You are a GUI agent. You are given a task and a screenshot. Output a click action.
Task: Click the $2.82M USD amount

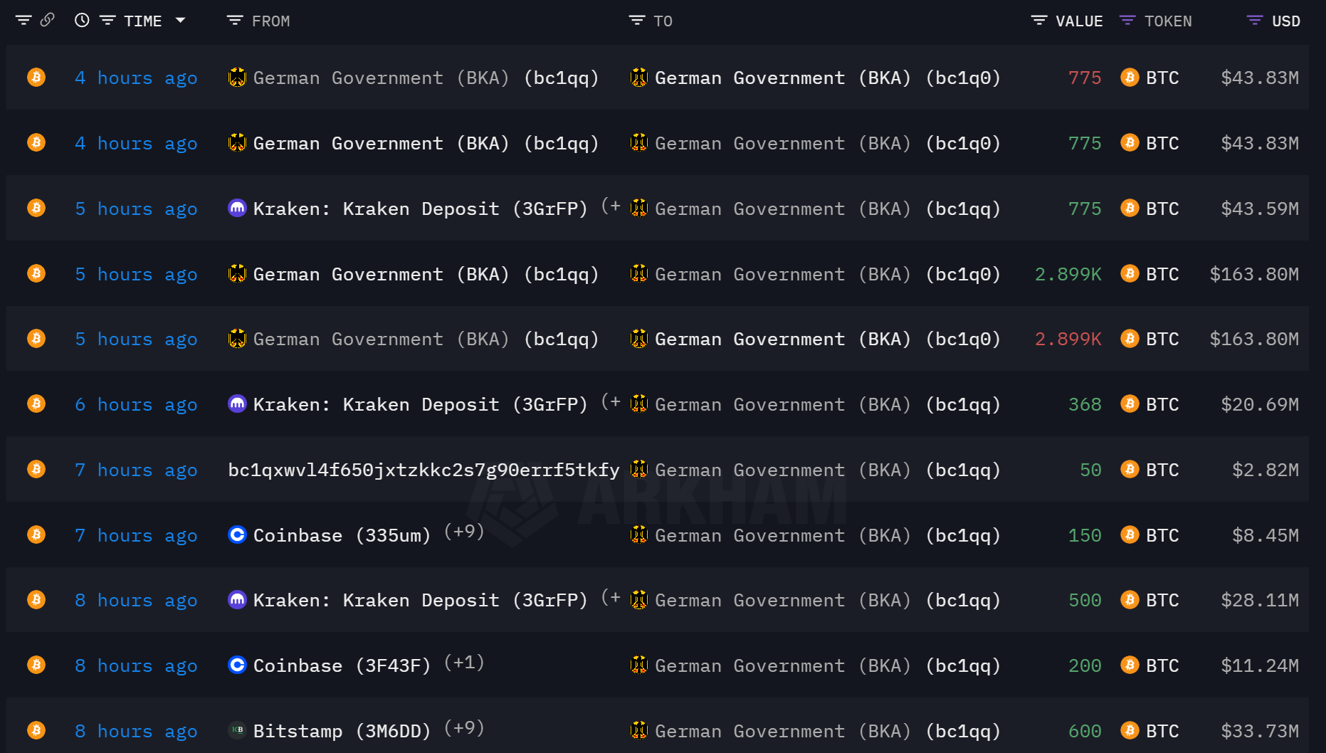point(1265,470)
